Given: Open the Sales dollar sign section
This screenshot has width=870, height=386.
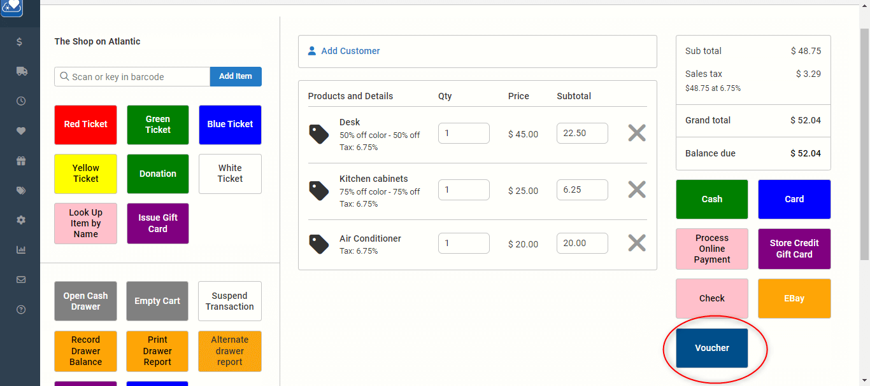Looking at the screenshot, I should 20,41.
